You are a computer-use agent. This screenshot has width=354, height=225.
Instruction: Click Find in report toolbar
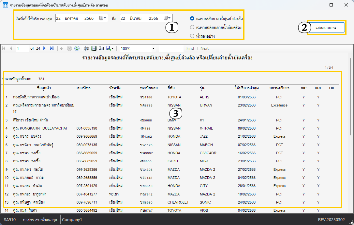coord(190,48)
